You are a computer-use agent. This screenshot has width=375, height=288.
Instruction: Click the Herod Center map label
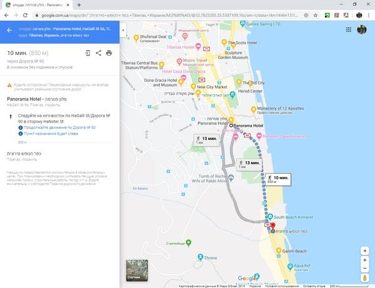pos(250,91)
